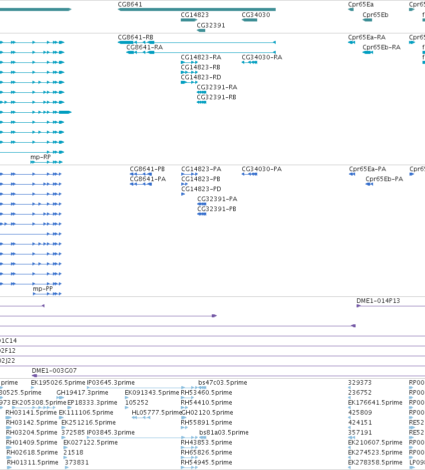425x470 pixels.
Task: Select transcript CG8641-RA label
Action: tap(144, 47)
